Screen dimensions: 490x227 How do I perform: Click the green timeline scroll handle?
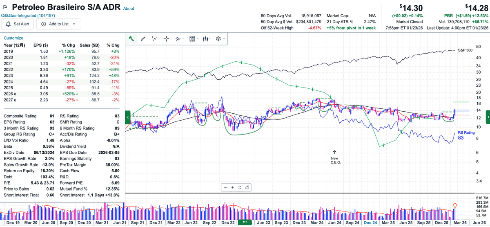point(245,223)
